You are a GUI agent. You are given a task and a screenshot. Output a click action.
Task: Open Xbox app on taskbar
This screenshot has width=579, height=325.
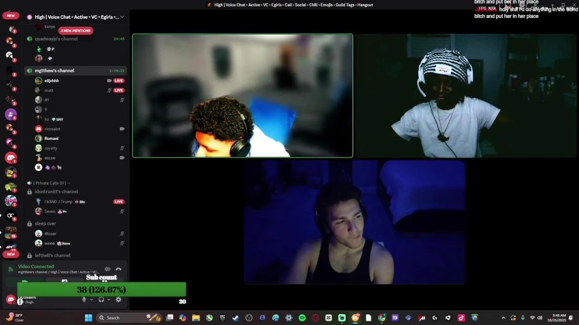click(209, 318)
